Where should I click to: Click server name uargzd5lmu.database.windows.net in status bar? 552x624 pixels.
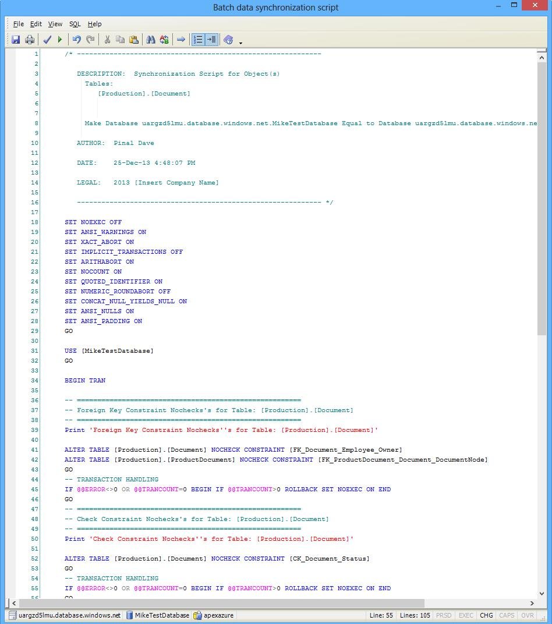[69, 615]
